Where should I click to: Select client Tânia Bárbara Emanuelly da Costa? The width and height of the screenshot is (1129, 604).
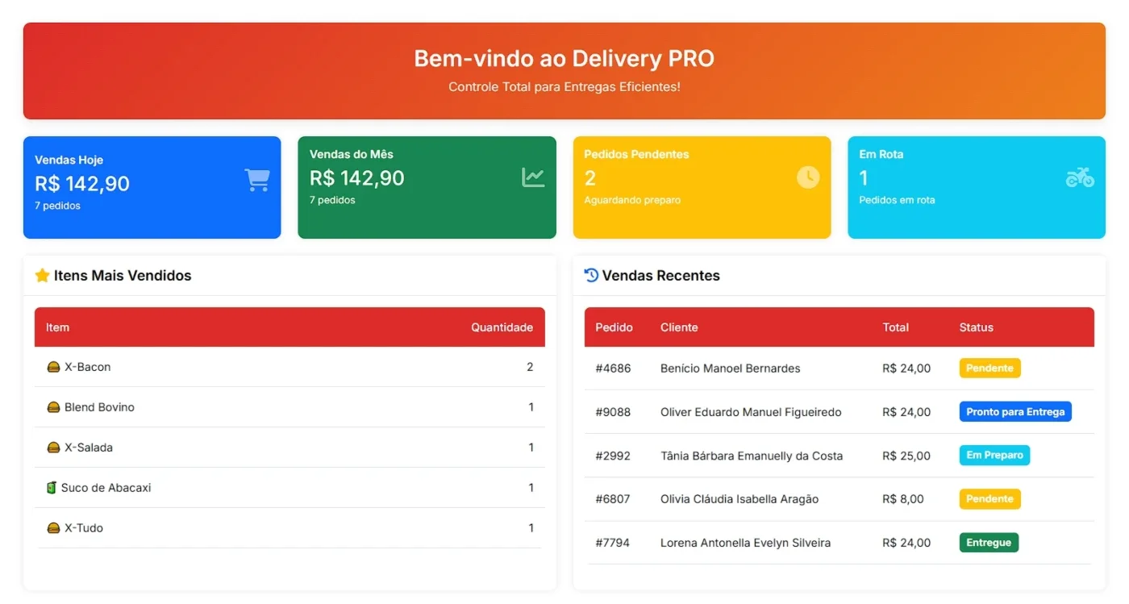(x=752, y=456)
